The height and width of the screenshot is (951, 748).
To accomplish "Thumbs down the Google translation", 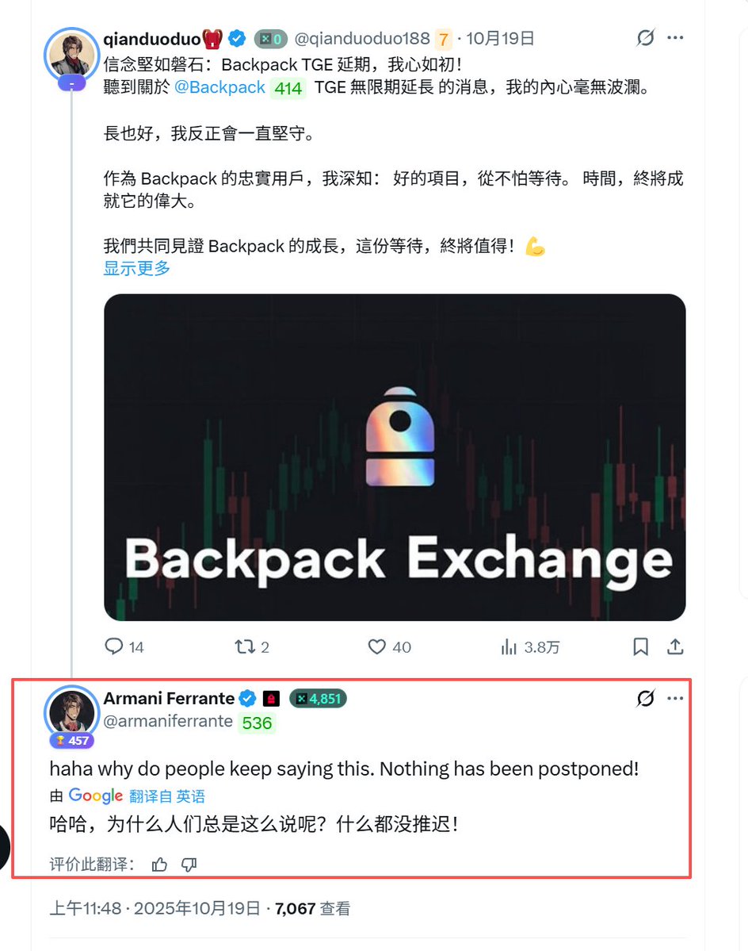I will tap(189, 865).
